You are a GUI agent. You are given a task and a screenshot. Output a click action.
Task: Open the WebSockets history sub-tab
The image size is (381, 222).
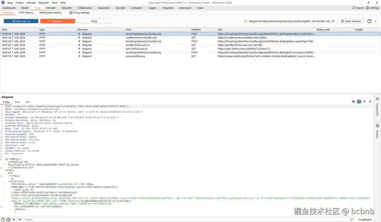[50, 13]
